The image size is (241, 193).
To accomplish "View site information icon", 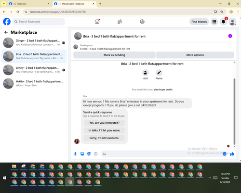I will pyautogui.click(x=26, y=12).
